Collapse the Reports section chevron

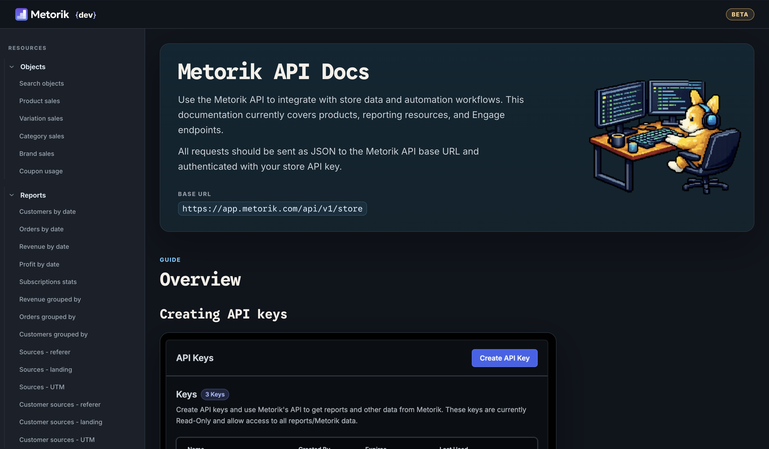point(12,195)
